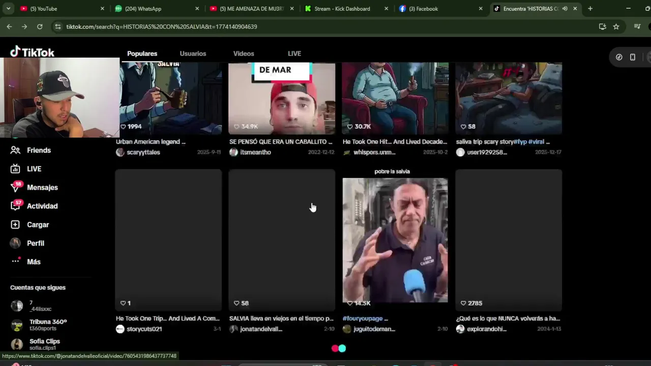
Task: Click the '¿Qué es lo que NUNCA volverás' caption
Action: click(x=508, y=318)
